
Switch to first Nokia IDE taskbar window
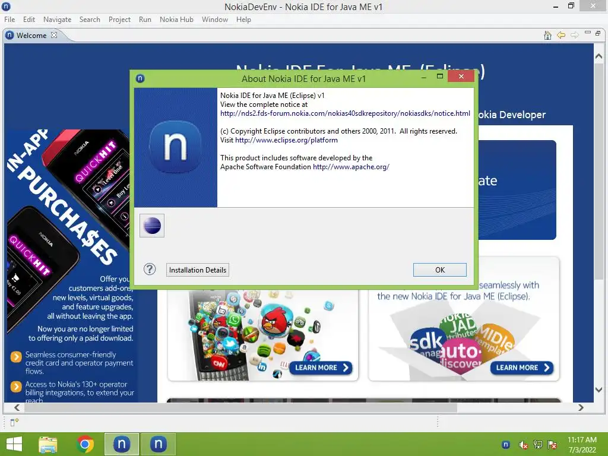tap(121, 444)
